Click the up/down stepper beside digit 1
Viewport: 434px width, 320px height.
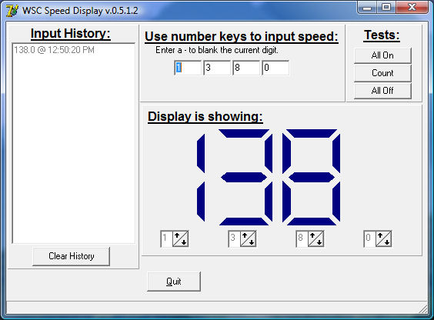point(181,238)
